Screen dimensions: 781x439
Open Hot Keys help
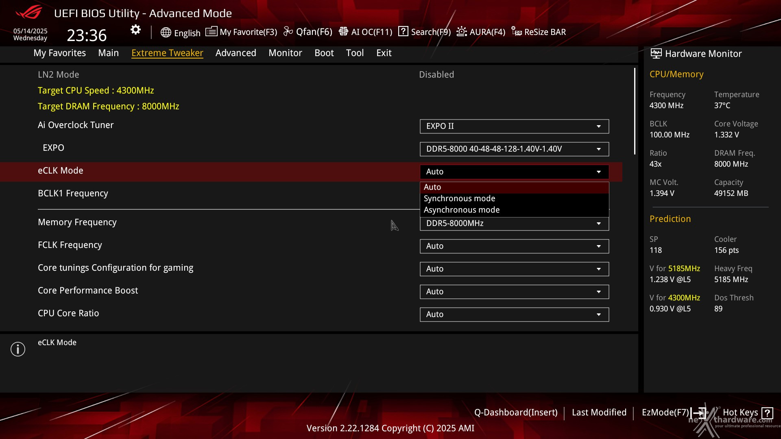(740, 413)
